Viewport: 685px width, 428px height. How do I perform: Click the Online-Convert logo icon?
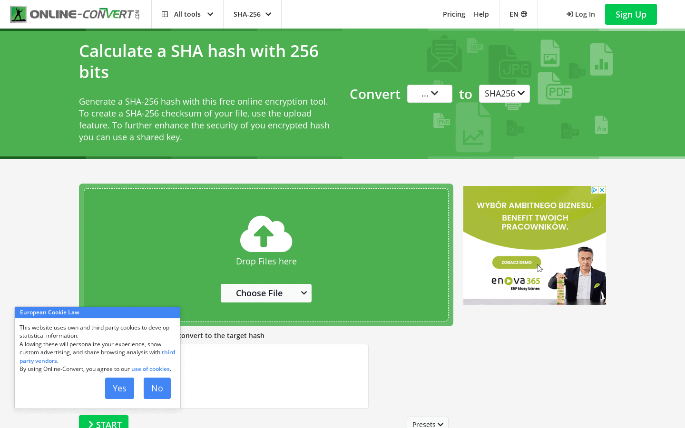pyautogui.click(x=18, y=14)
